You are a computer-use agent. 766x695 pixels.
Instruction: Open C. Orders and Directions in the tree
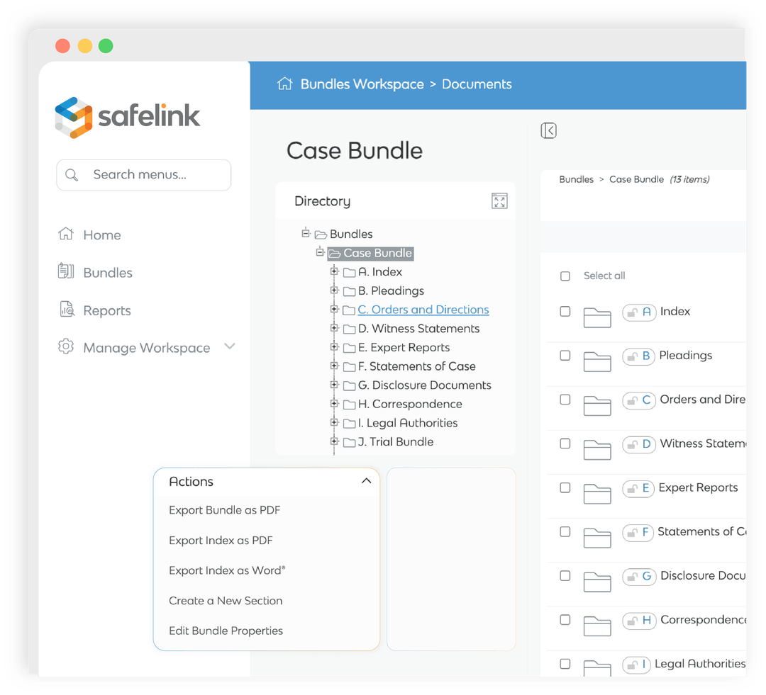click(423, 310)
